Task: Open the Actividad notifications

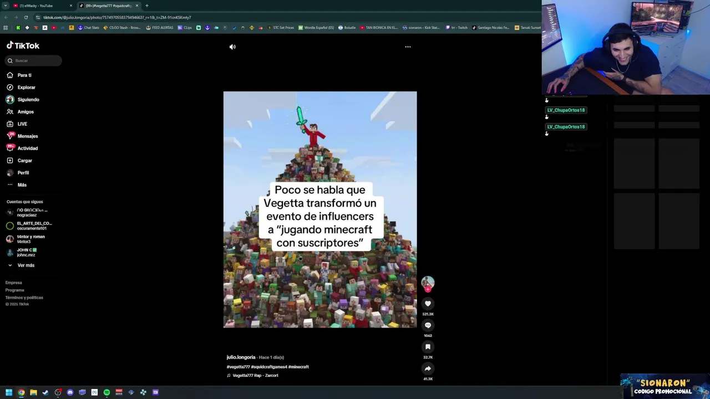Action: (x=22, y=148)
